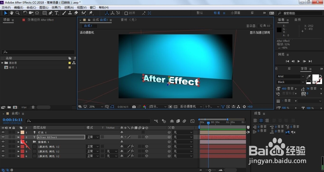Click the eyedropper in Character panel
The height and width of the screenshot is (172, 324).
click(x=308, y=76)
